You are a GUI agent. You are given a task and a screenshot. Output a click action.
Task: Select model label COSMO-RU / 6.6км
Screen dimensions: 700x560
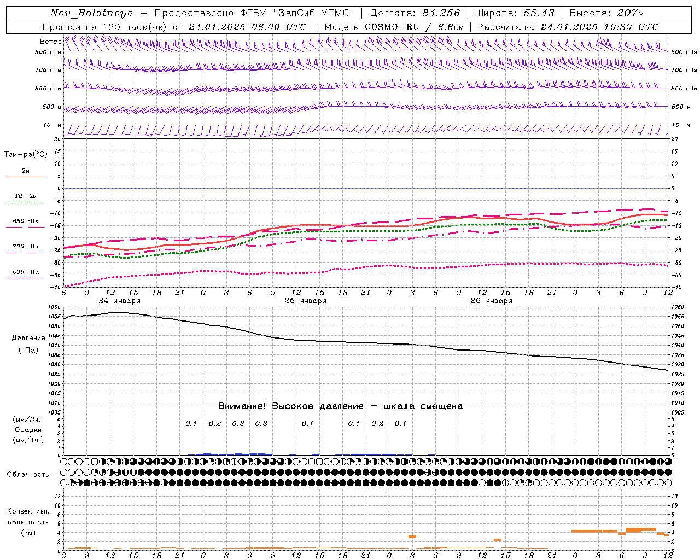point(415,27)
